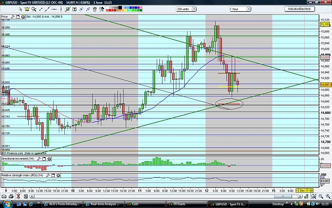
Task: Switch to ITCharts taskbar window
Action: (186, 204)
